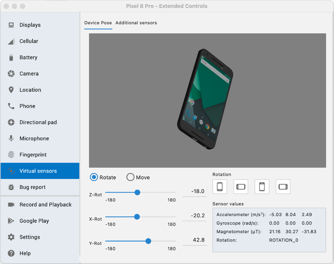
Task: Click the Y-Rot label
Action: click(96, 244)
